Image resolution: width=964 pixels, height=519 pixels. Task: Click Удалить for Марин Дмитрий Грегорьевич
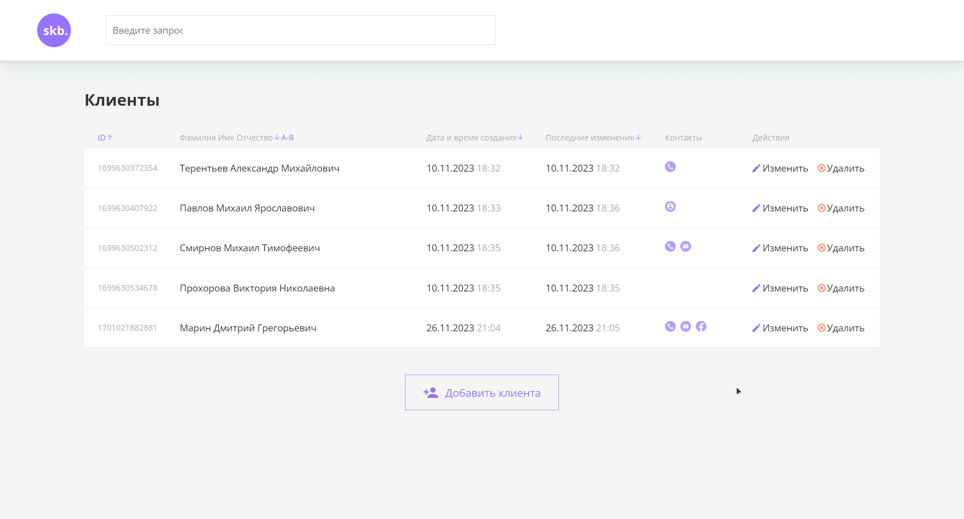click(x=841, y=328)
